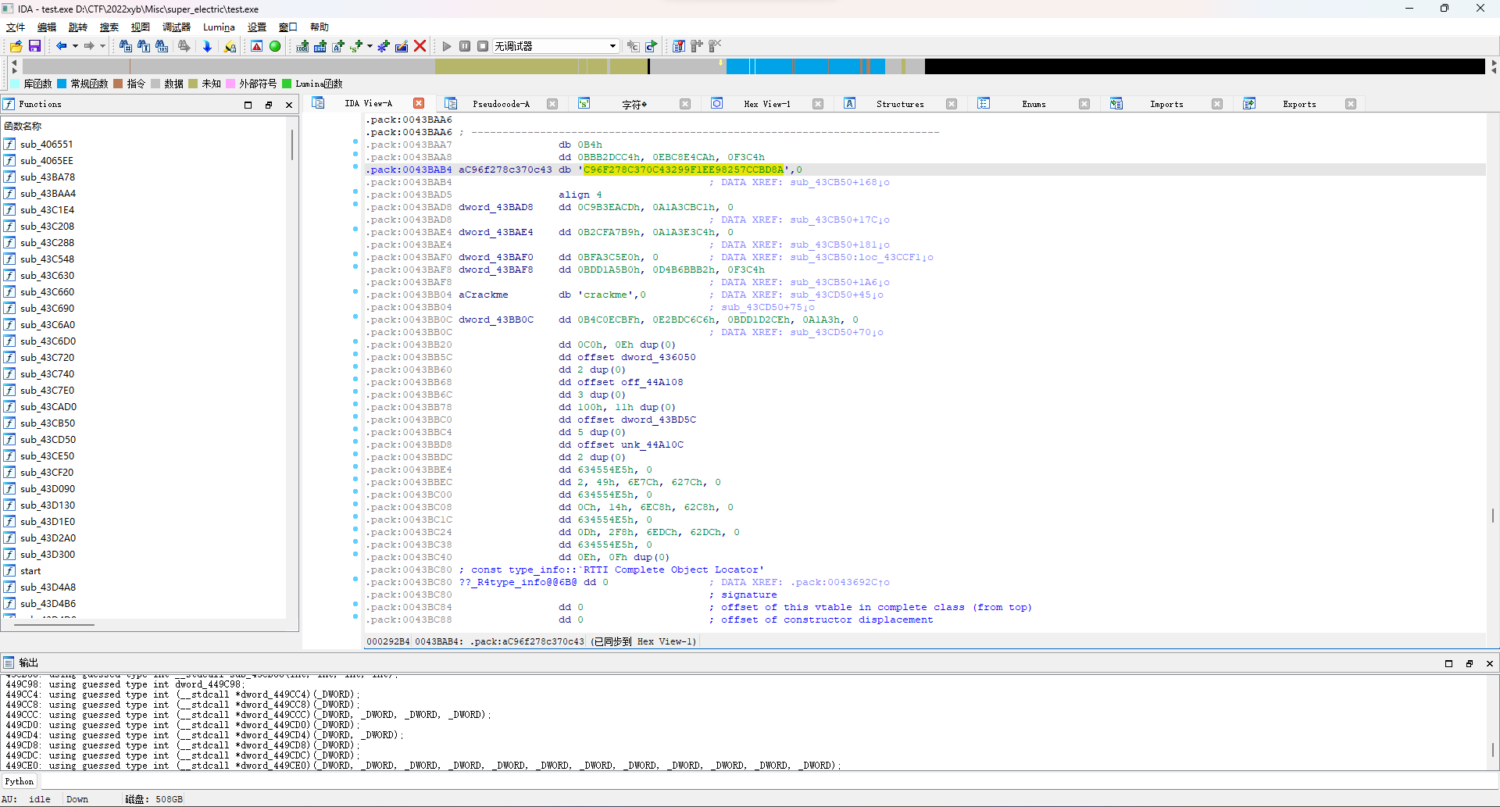Convert to code with the CODE icon
The image size is (1500, 807).
[x=302, y=47]
